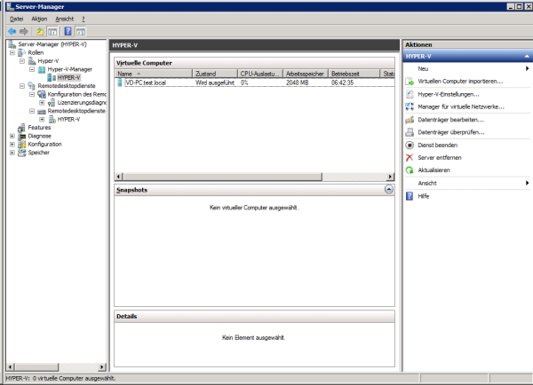The height and width of the screenshot is (385, 533).
Task: Click the Back arrow in the toolbar
Action: pos(11,31)
